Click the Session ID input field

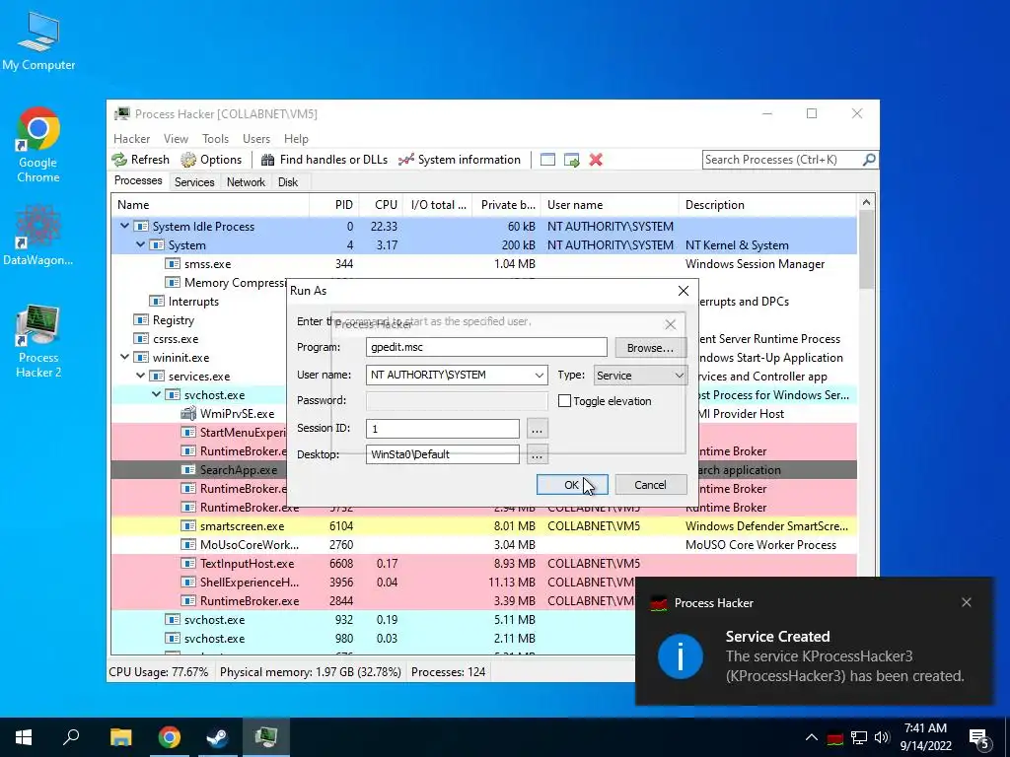pyautogui.click(x=443, y=428)
